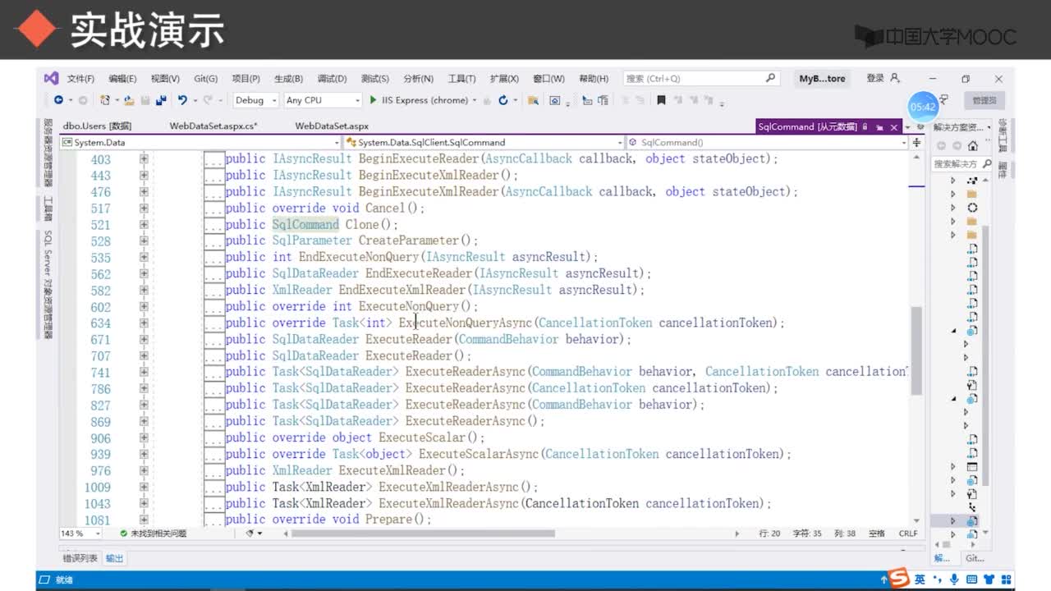Click the find in files folder icon
Screen dimensions: 1051x591
533,100
